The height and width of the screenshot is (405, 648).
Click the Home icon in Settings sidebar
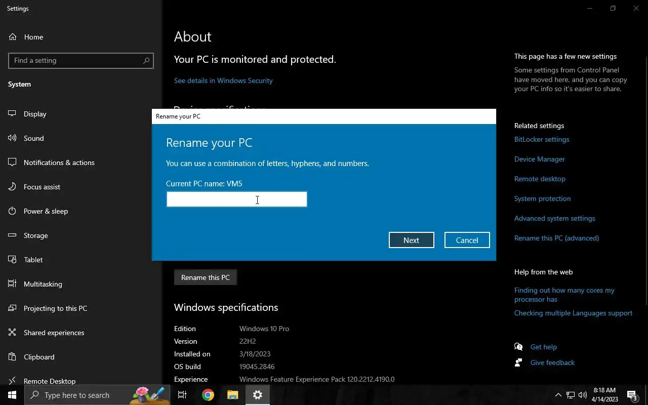[13, 37]
